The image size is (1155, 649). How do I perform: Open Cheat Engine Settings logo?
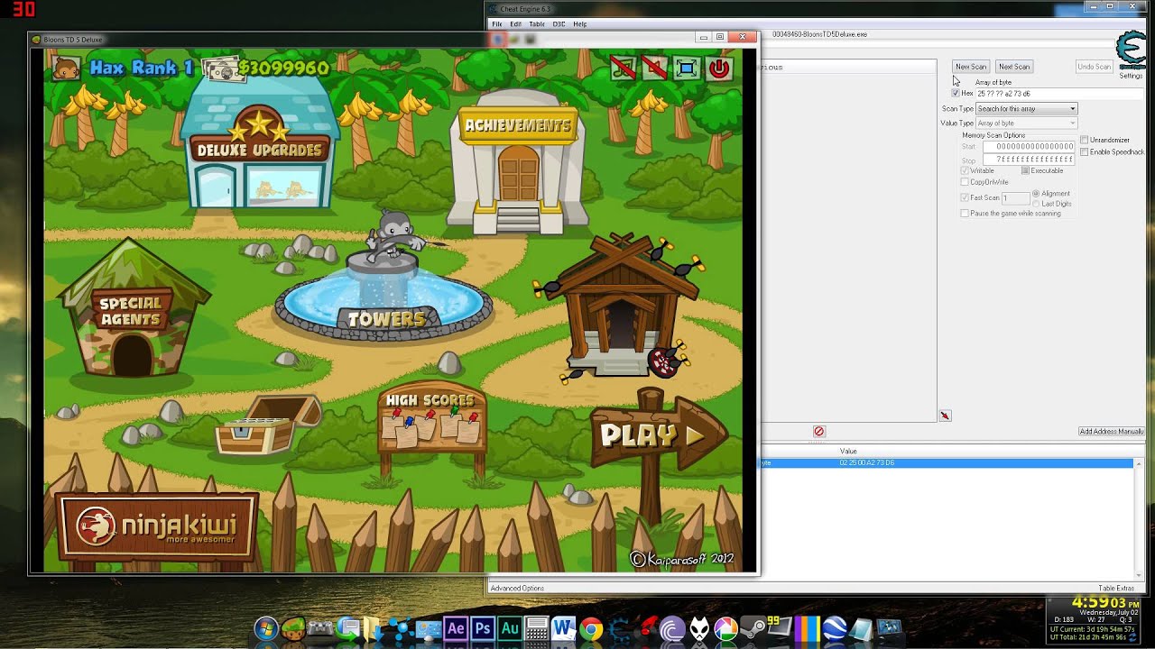pyautogui.click(x=1131, y=52)
